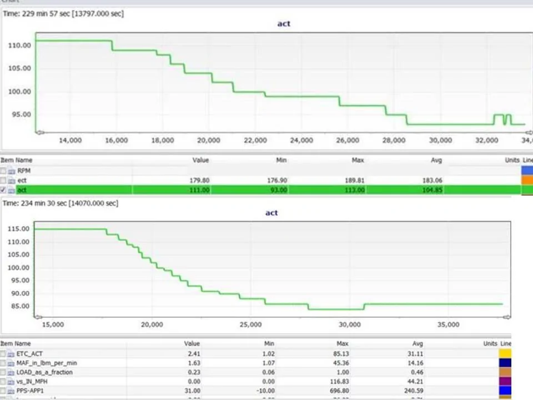Sort lower table by Avg header
Image resolution: width=533 pixels, height=400 pixels.
click(x=418, y=344)
